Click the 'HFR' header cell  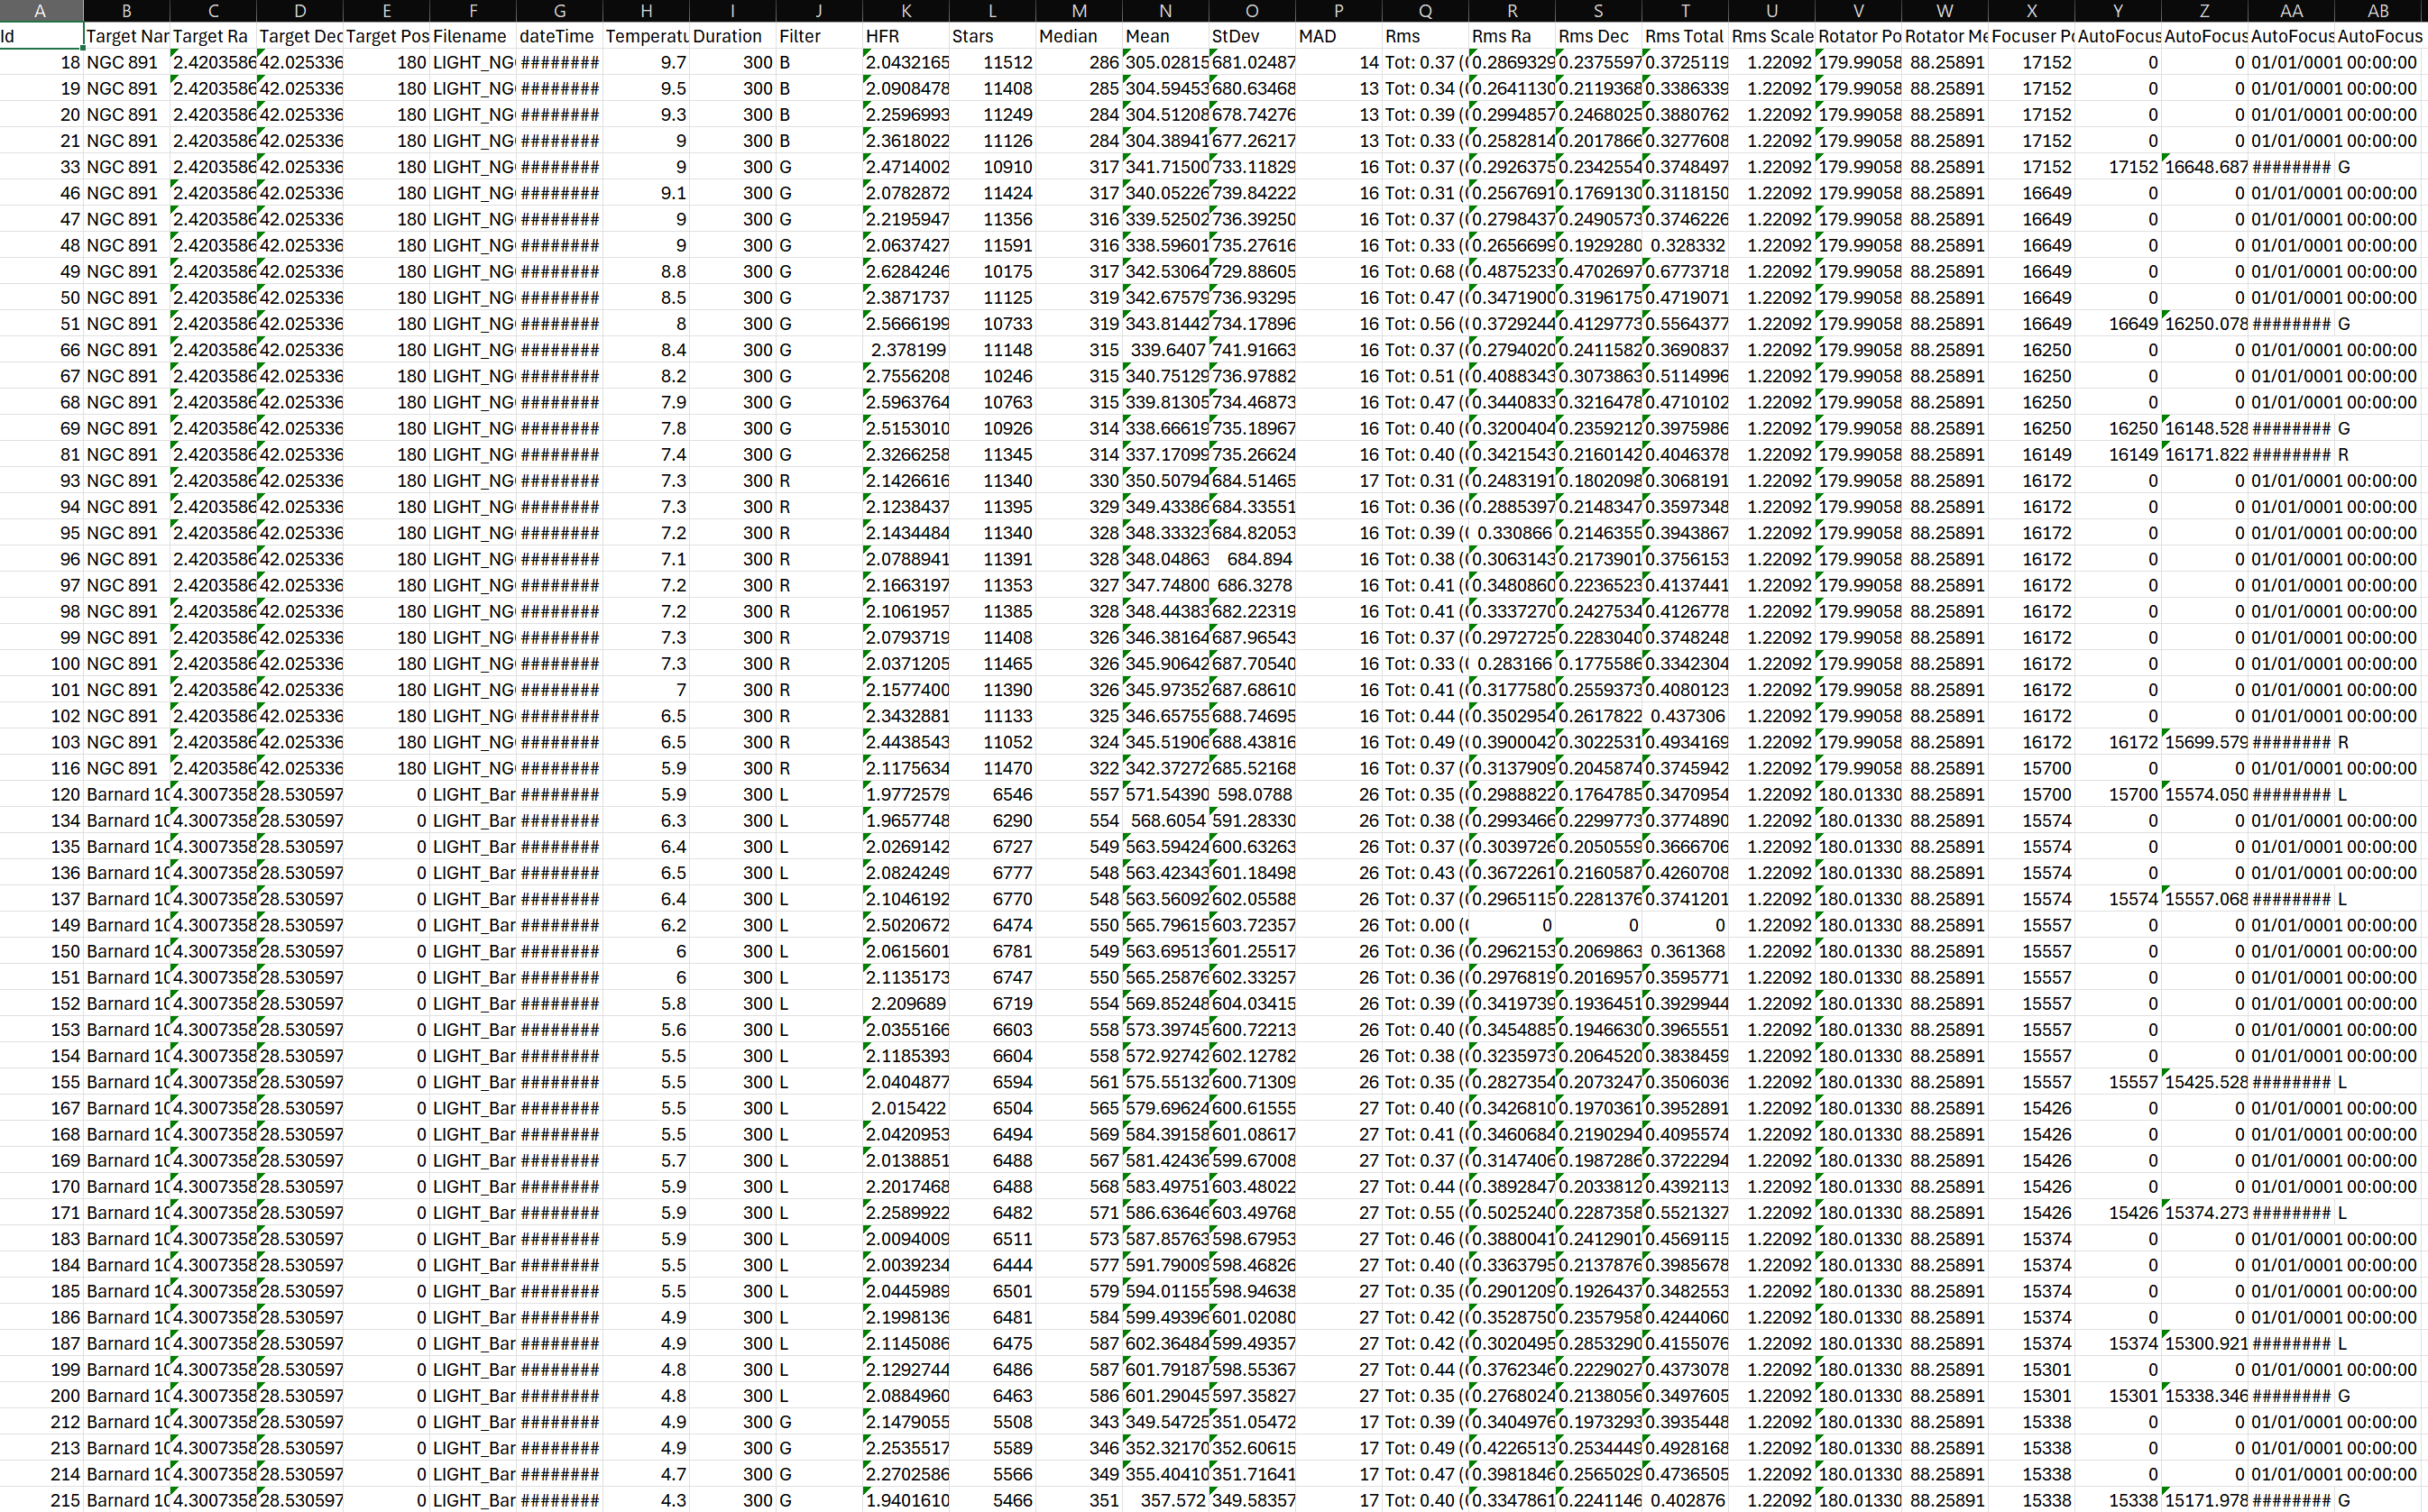(x=906, y=36)
